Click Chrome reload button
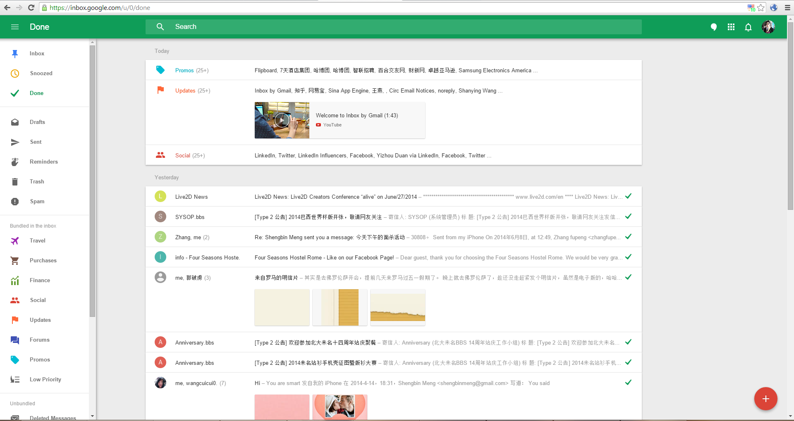This screenshot has width=794, height=421. pos(31,7)
